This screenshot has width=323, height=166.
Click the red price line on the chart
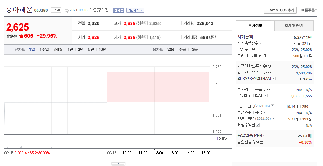click(x=158, y=72)
